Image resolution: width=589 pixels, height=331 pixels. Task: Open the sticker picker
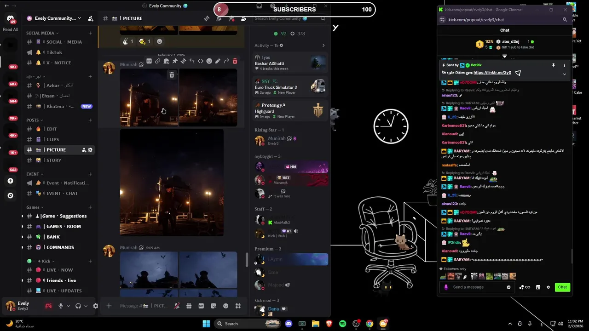click(214, 306)
